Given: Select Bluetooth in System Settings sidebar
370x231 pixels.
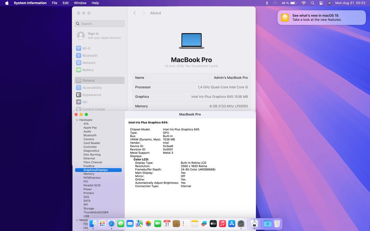Looking at the screenshot, I should point(100,55).
